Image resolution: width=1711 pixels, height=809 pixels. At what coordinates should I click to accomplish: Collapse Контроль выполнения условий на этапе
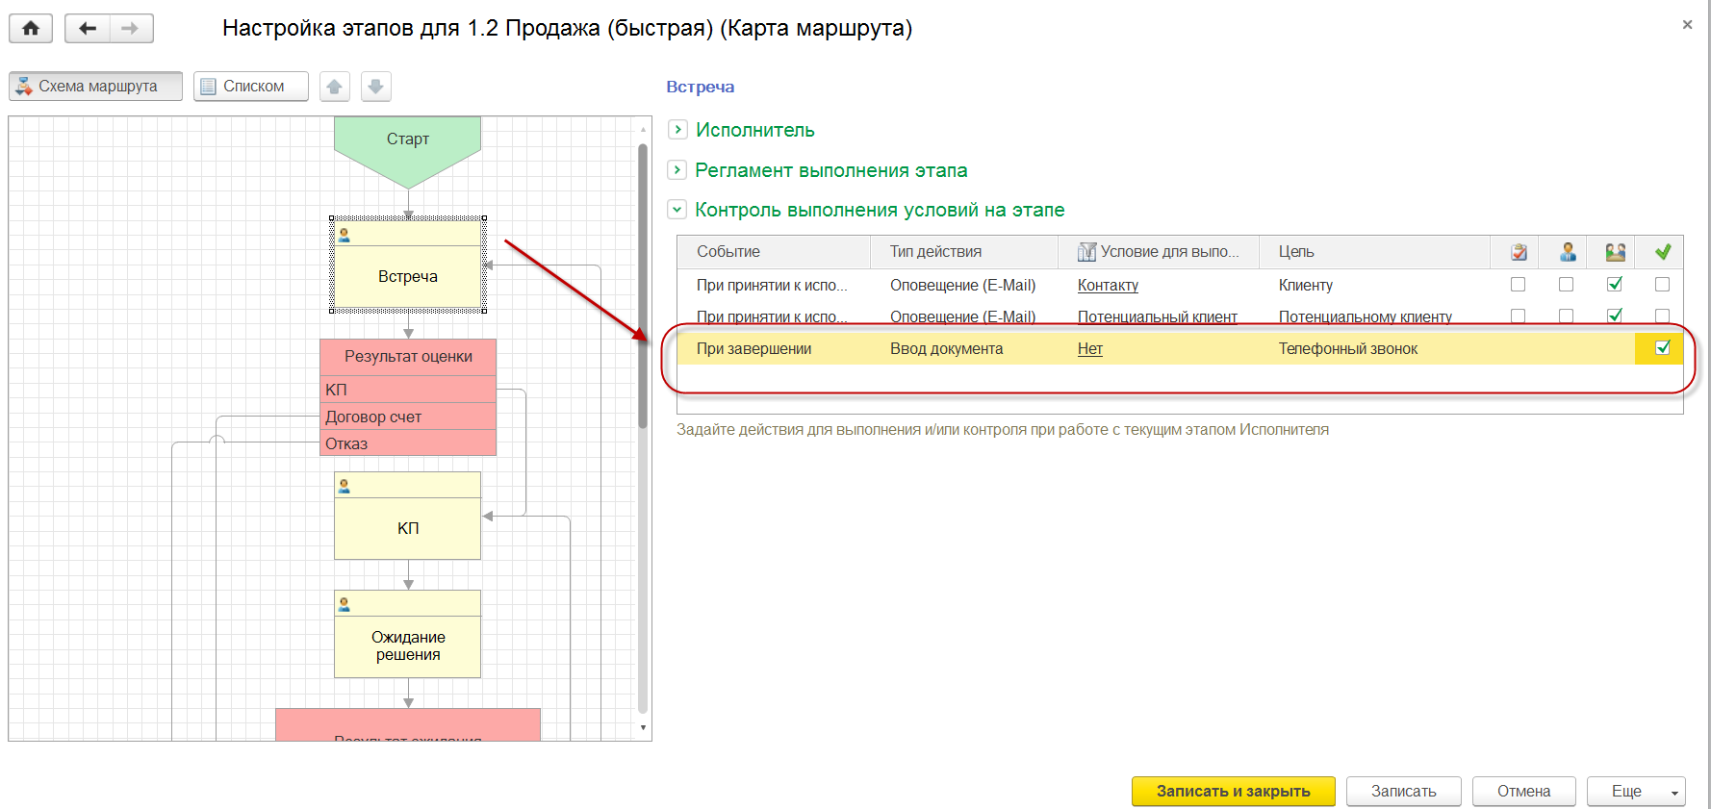click(677, 209)
